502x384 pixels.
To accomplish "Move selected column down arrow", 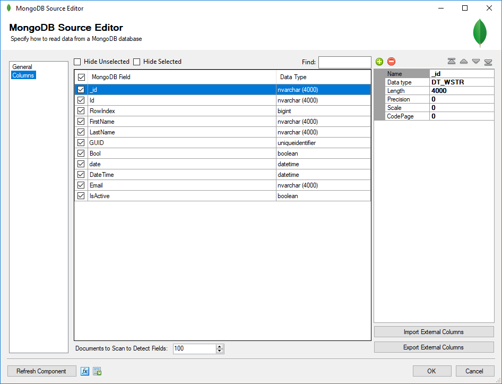I will coord(476,61).
